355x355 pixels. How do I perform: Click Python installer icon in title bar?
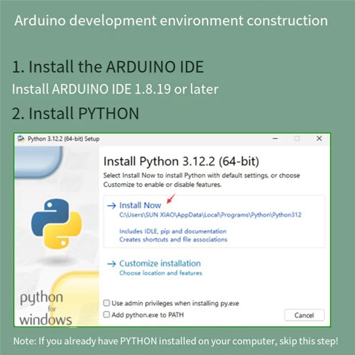21,138
